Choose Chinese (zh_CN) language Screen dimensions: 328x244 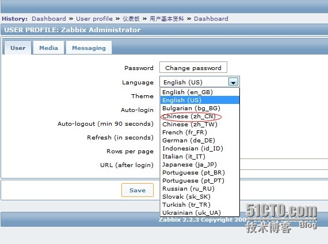pyautogui.click(x=200, y=117)
